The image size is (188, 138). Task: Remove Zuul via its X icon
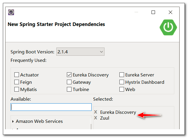pyautogui.click(x=95, y=118)
